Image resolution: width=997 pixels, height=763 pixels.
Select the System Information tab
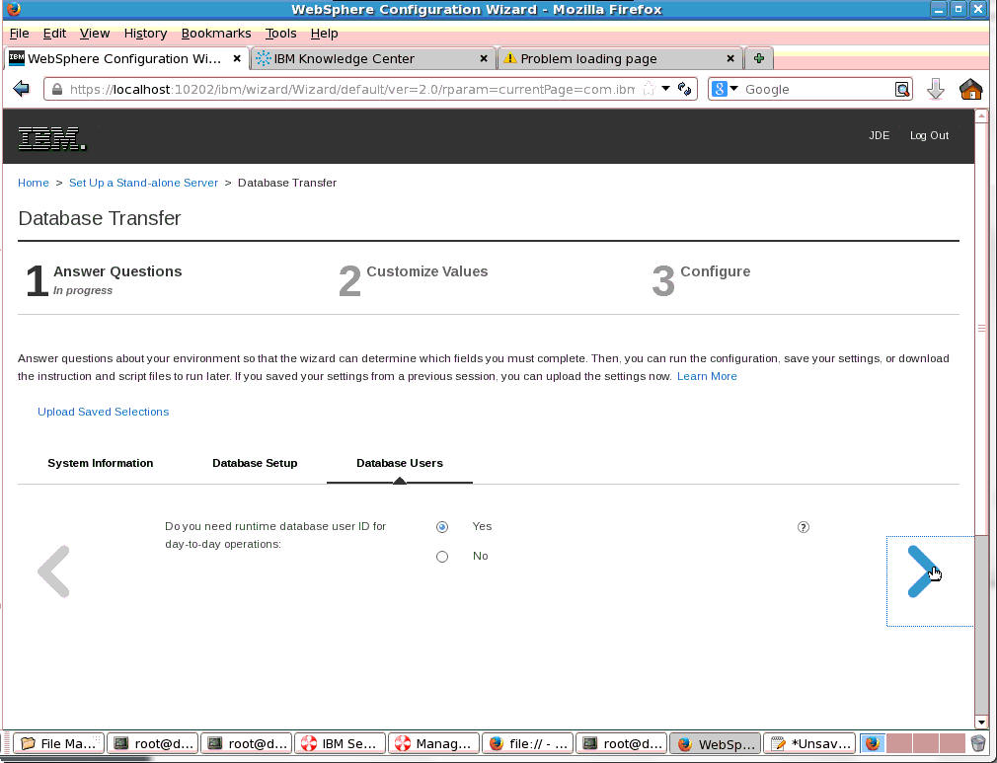click(101, 463)
